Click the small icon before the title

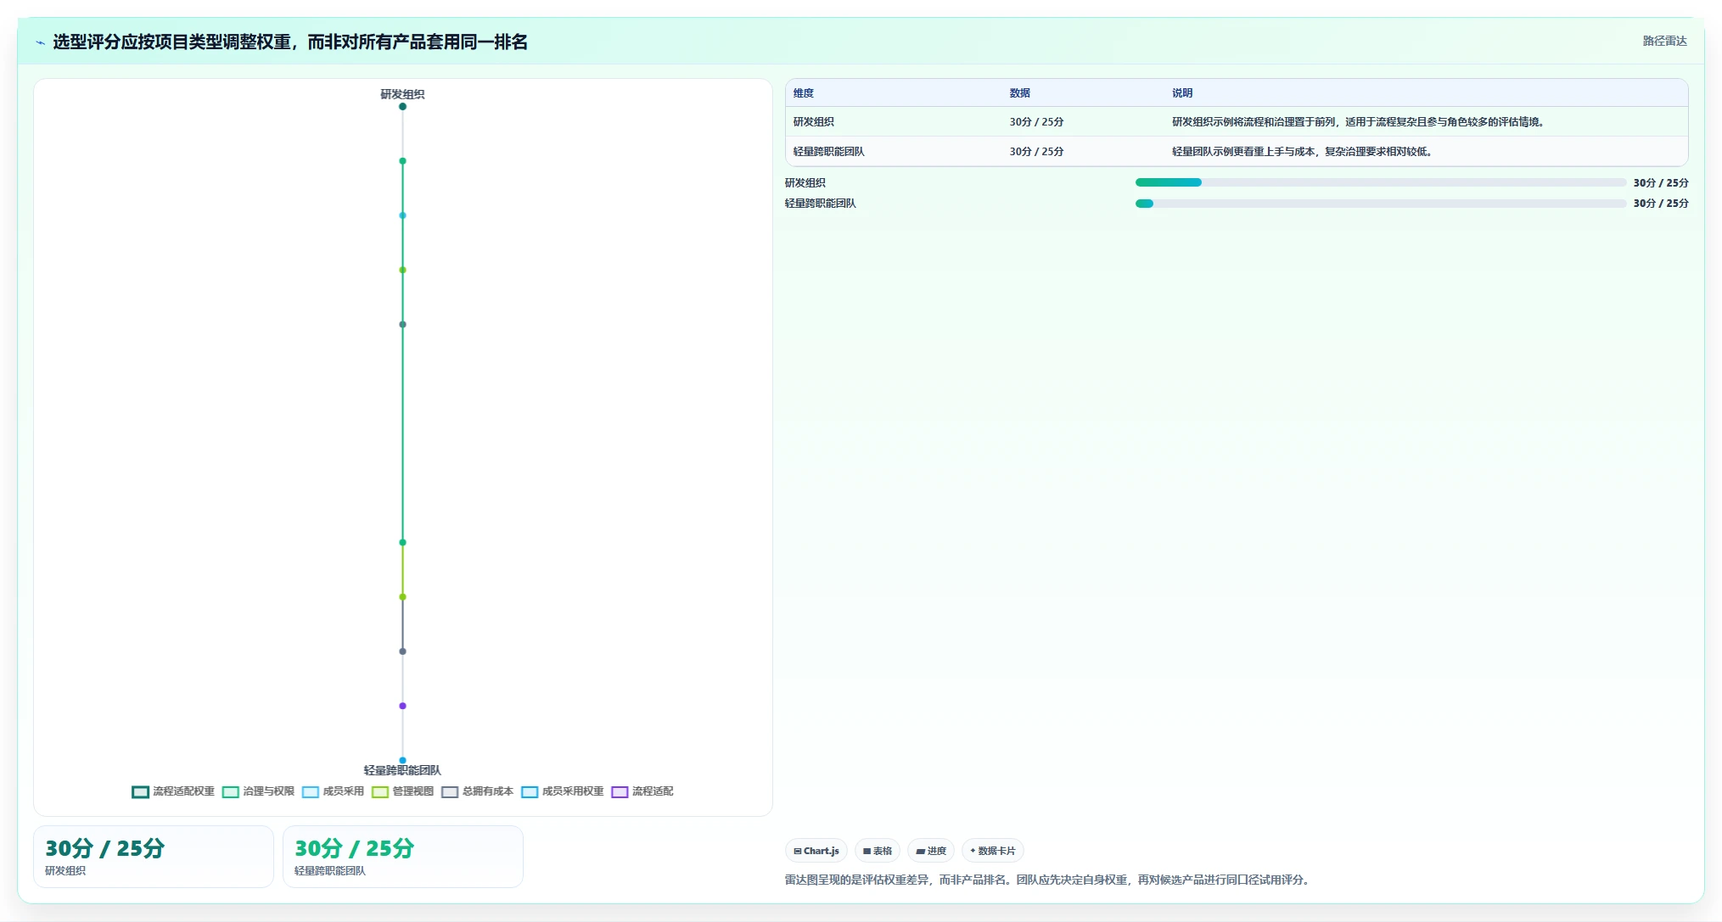(40, 42)
